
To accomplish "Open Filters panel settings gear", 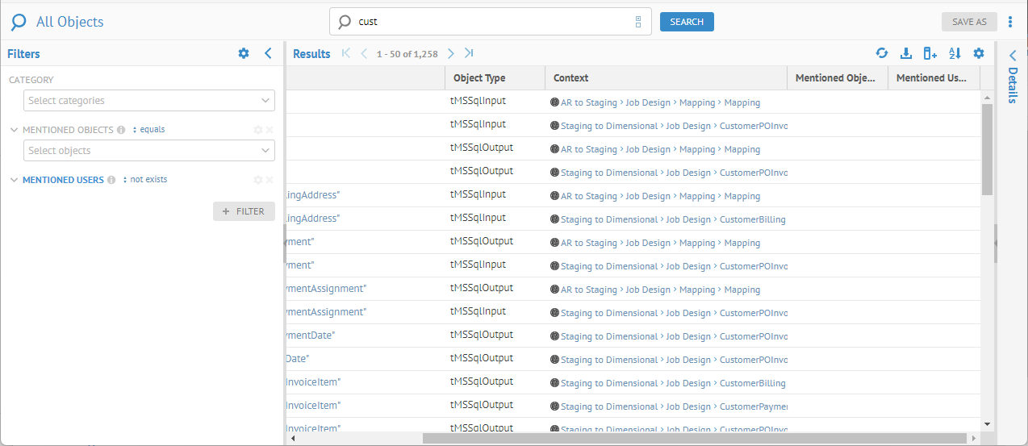I will pyautogui.click(x=244, y=53).
